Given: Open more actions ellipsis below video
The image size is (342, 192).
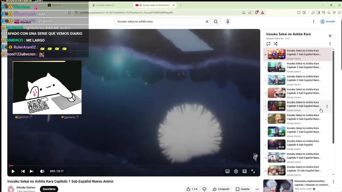Looking at the screenshot, I should tap(257, 189).
